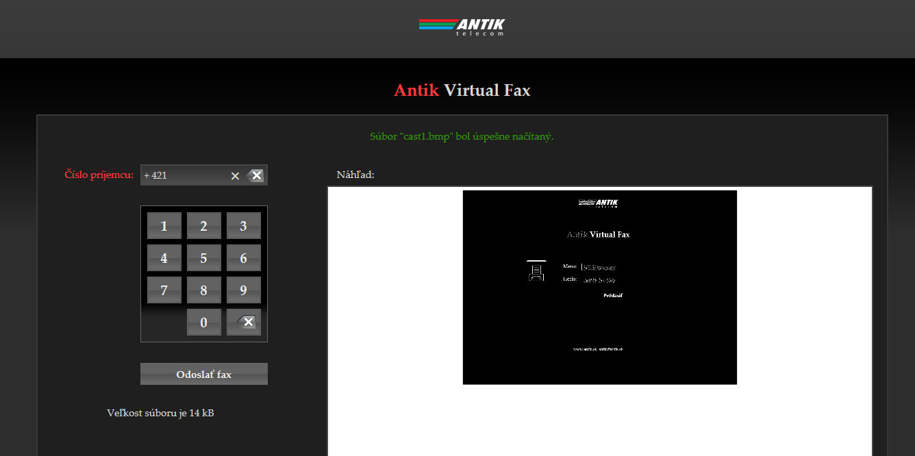Tap the number 2 key
This screenshot has width=915, height=456.
203,226
